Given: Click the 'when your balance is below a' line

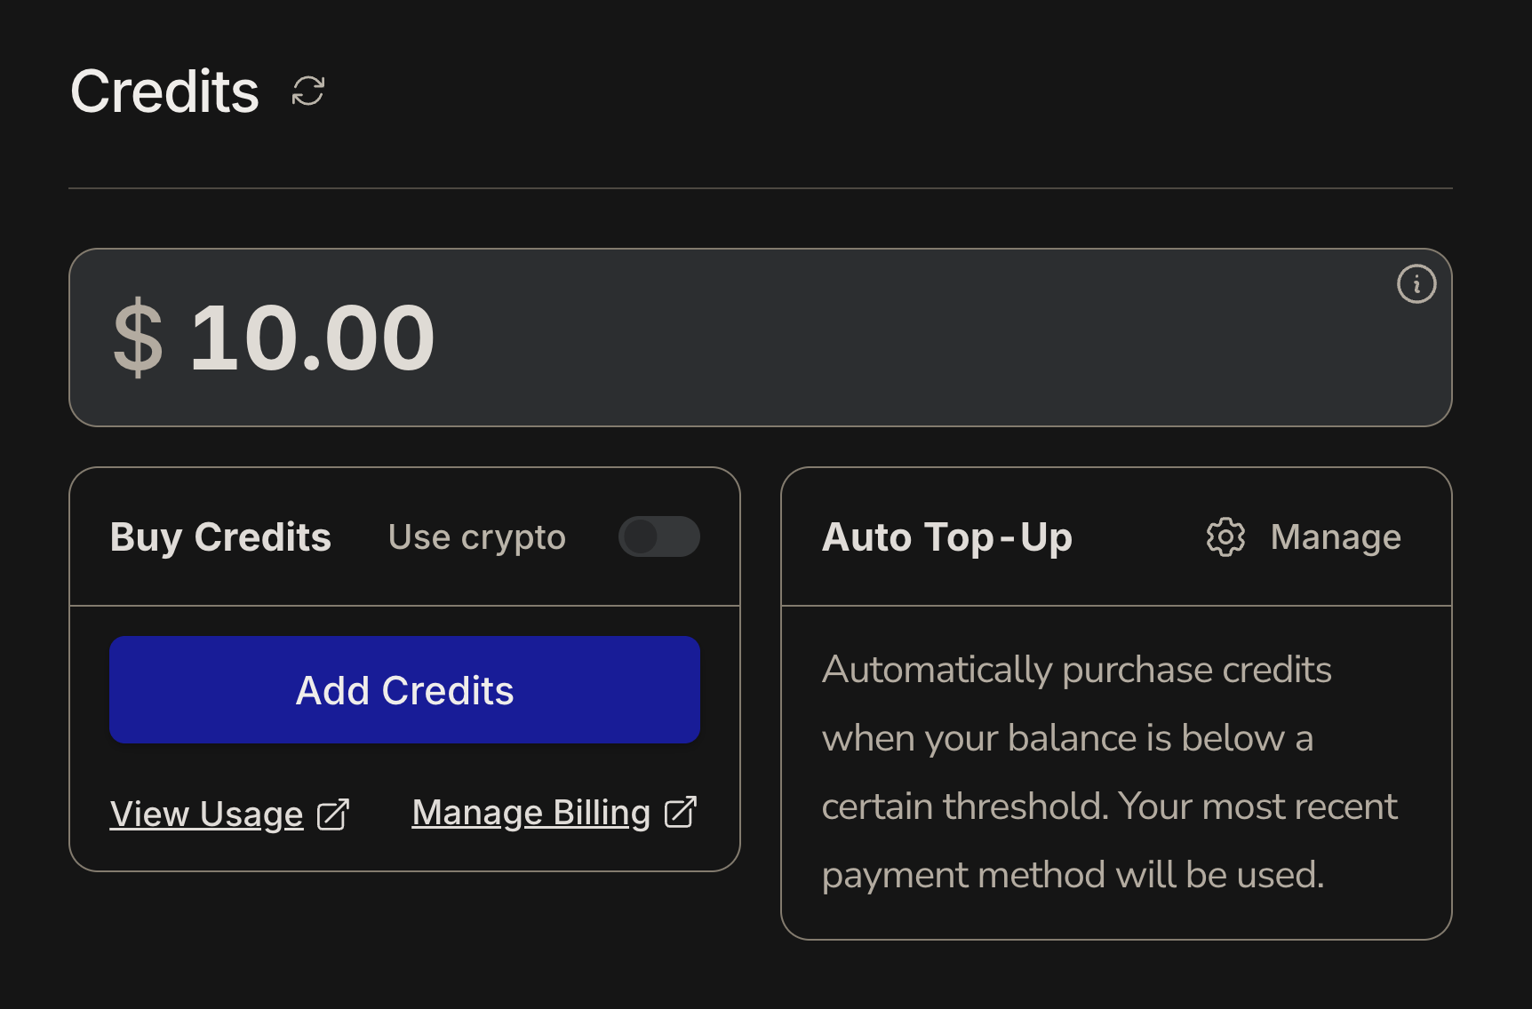Looking at the screenshot, I should click(x=1068, y=738).
